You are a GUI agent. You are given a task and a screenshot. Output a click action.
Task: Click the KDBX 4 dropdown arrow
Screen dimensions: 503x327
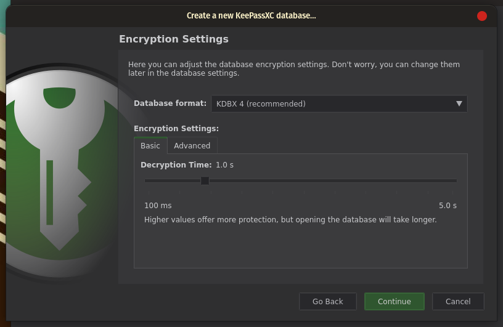[x=459, y=103]
